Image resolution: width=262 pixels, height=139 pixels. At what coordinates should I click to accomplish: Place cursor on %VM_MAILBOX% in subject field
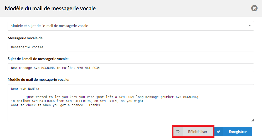click(x=89, y=68)
